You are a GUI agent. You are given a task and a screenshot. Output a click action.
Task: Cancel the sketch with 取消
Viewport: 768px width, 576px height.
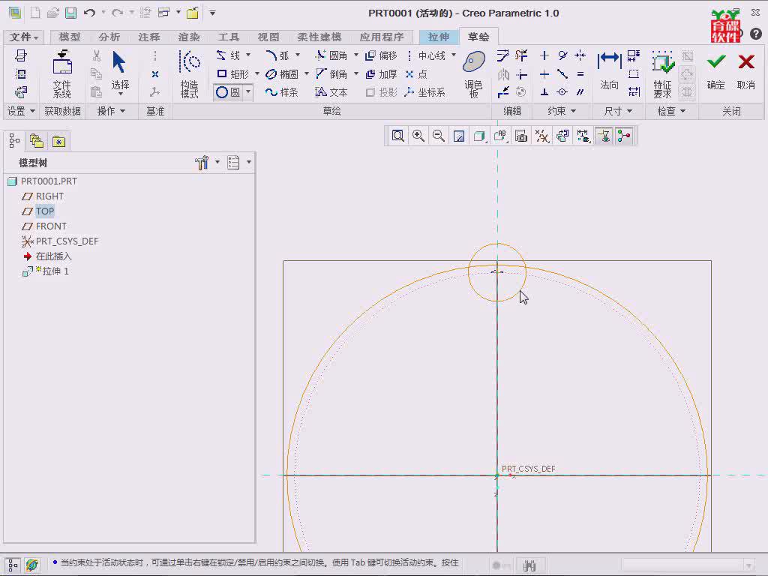pyautogui.click(x=746, y=71)
